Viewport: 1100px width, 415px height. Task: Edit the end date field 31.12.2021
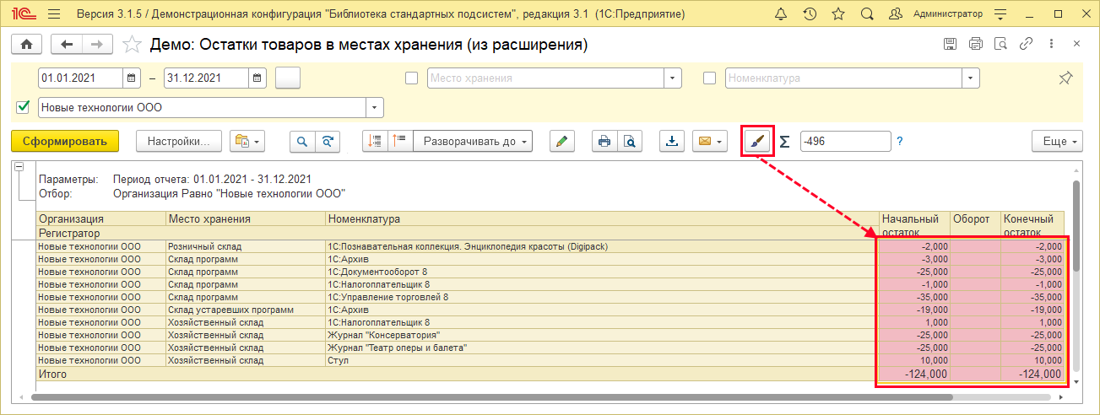(207, 78)
